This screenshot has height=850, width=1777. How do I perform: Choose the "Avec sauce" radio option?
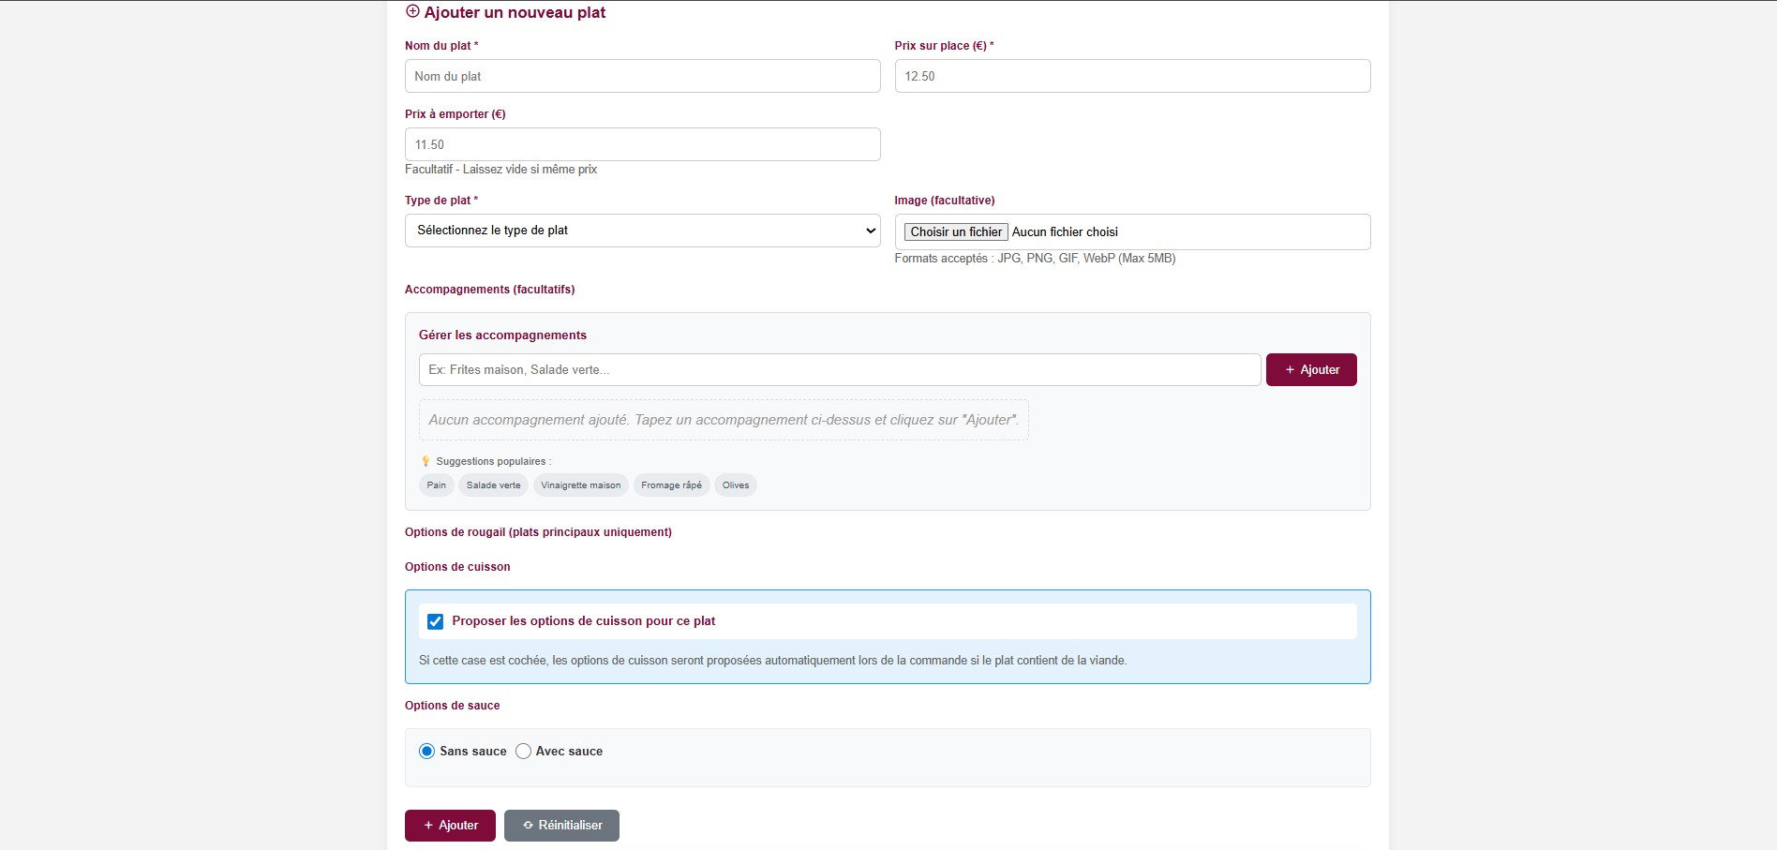click(x=523, y=752)
